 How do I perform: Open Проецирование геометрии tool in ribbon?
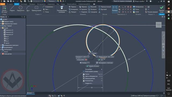tap(62, 9)
